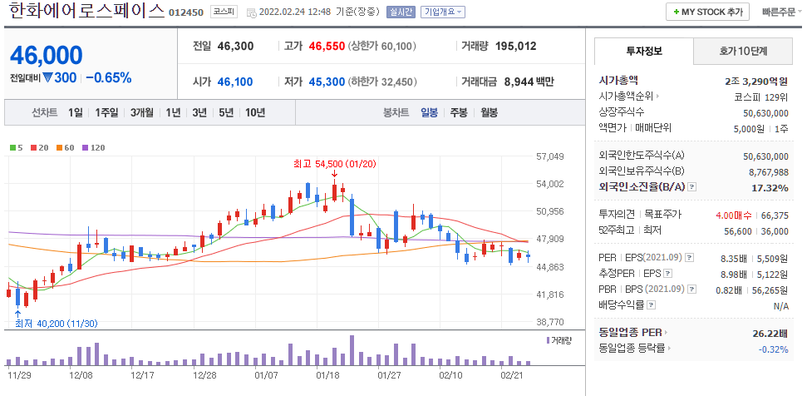Select the 5년 line chart period
807x396 pixels.
pos(226,112)
